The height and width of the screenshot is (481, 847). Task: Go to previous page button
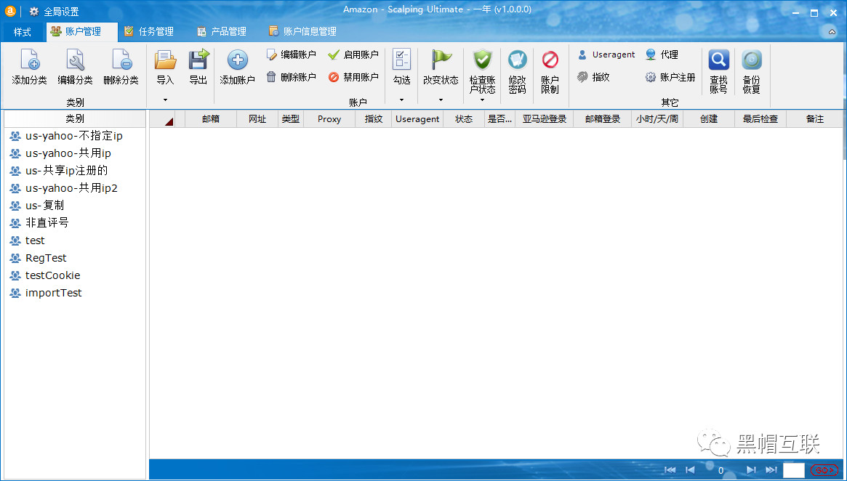pyautogui.click(x=691, y=470)
